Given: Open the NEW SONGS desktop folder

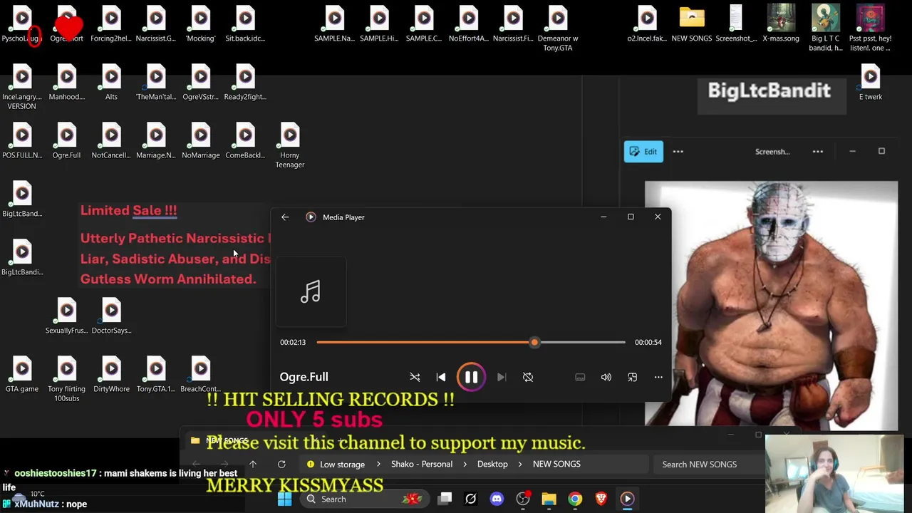Looking at the screenshot, I should point(692,24).
